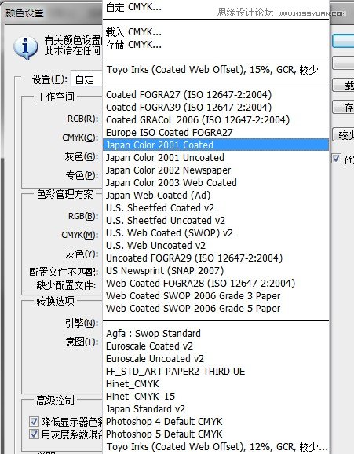
Task: Select highlighted Japan Color 2001 Coated
Action: coord(216,145)
